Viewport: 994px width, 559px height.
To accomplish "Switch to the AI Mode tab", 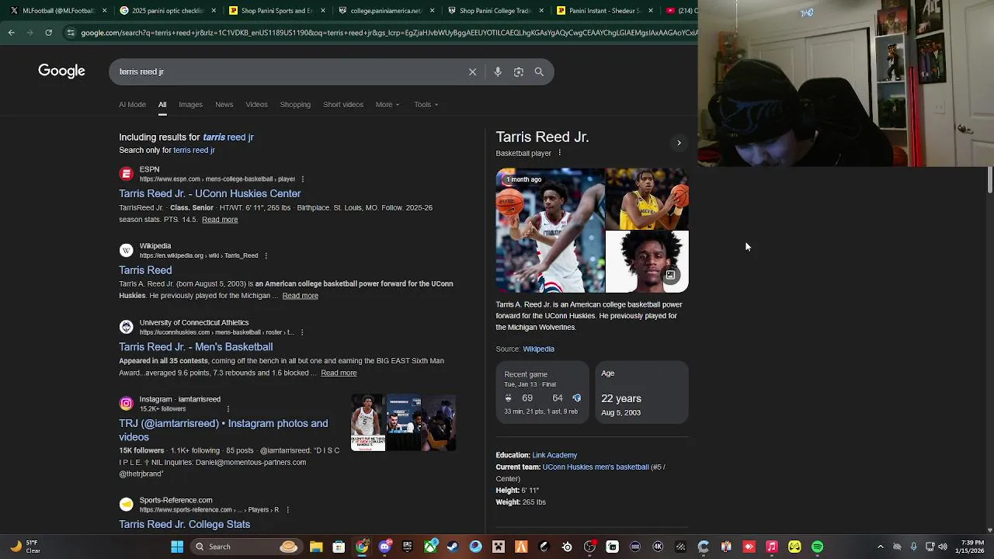I will coord(132,104).
